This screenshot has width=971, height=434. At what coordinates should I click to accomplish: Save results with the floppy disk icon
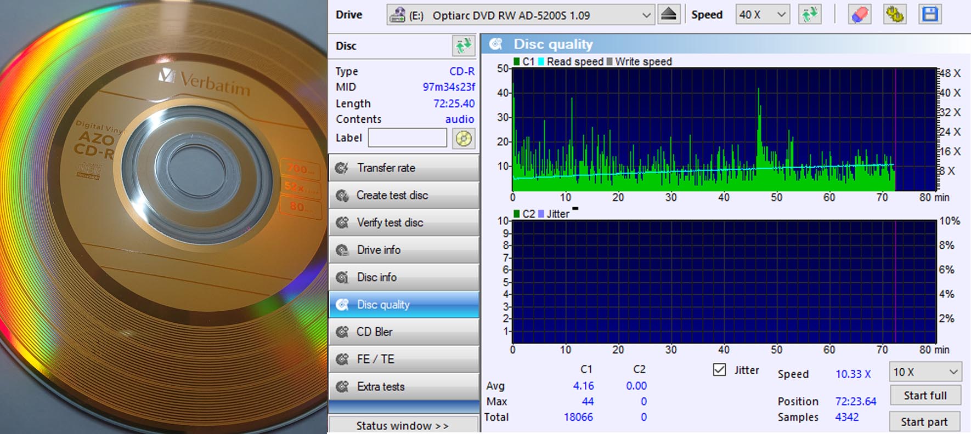point(930,14)
